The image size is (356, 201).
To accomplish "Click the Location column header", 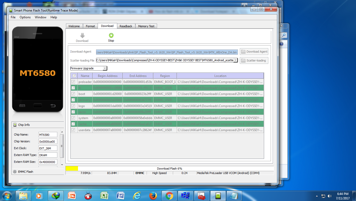I will click(x=220, y=76).
